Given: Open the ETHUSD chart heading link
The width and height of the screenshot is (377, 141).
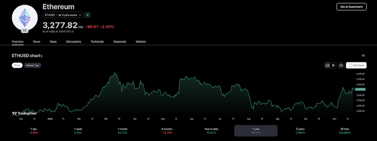Looking at the screenshot, I should point(27,56).
